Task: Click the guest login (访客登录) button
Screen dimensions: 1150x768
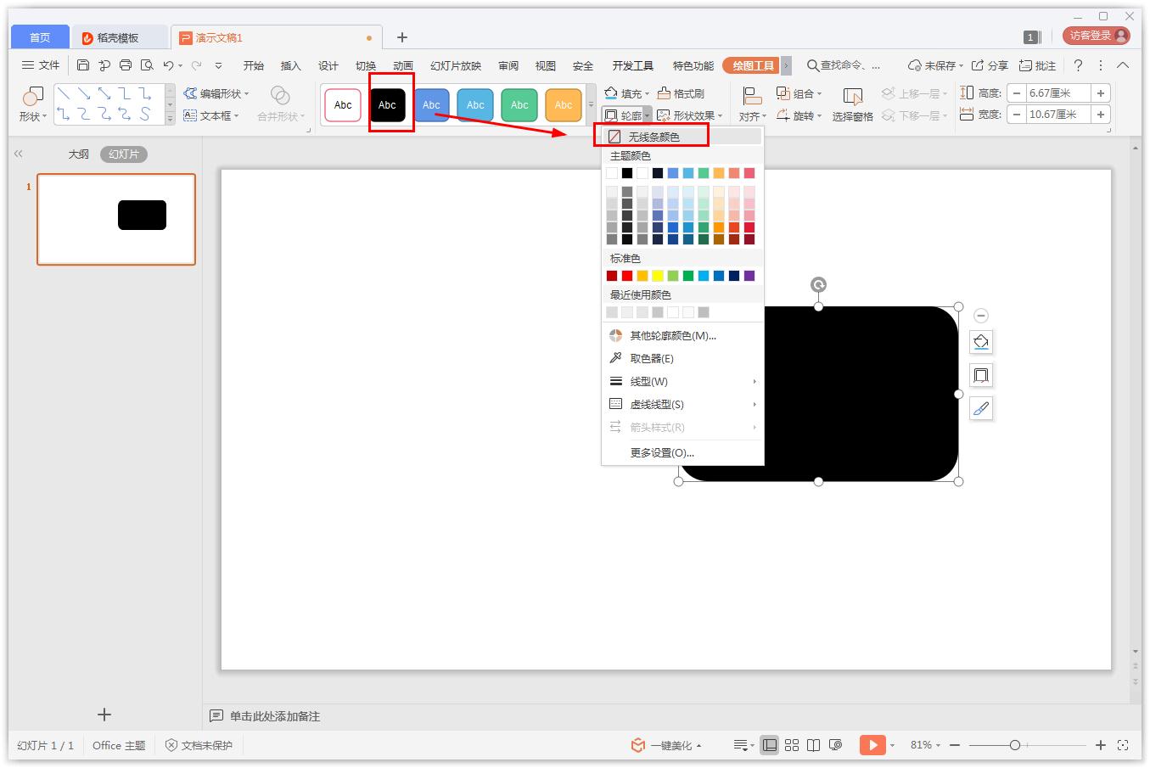Action: tap(1097, 36)
